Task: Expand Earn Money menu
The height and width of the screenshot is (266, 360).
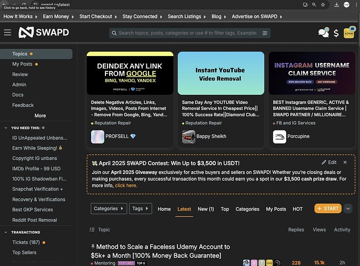Action: (59, 17)
